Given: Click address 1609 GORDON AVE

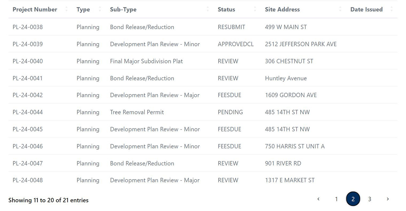Looking at the screenshot, I should pyautogui.click(x=291, y=95).
